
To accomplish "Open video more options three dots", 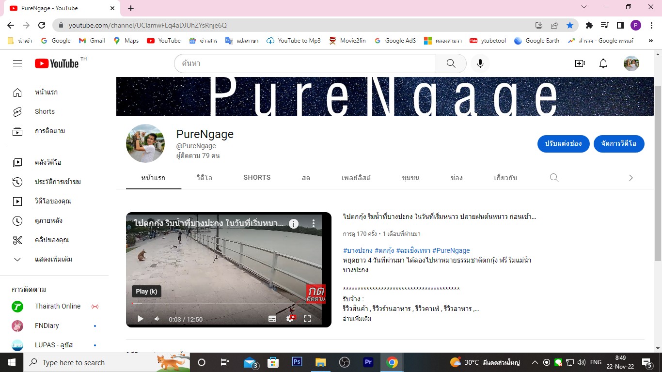I will (314, 223).
